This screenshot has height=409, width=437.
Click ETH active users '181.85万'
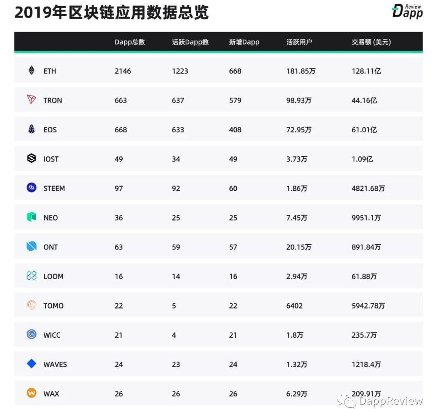coord(301,71)
